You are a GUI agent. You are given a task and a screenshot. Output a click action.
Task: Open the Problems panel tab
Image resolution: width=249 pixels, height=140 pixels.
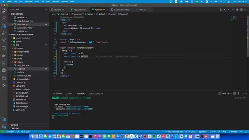pyautogui.click(x=57, y=94)
